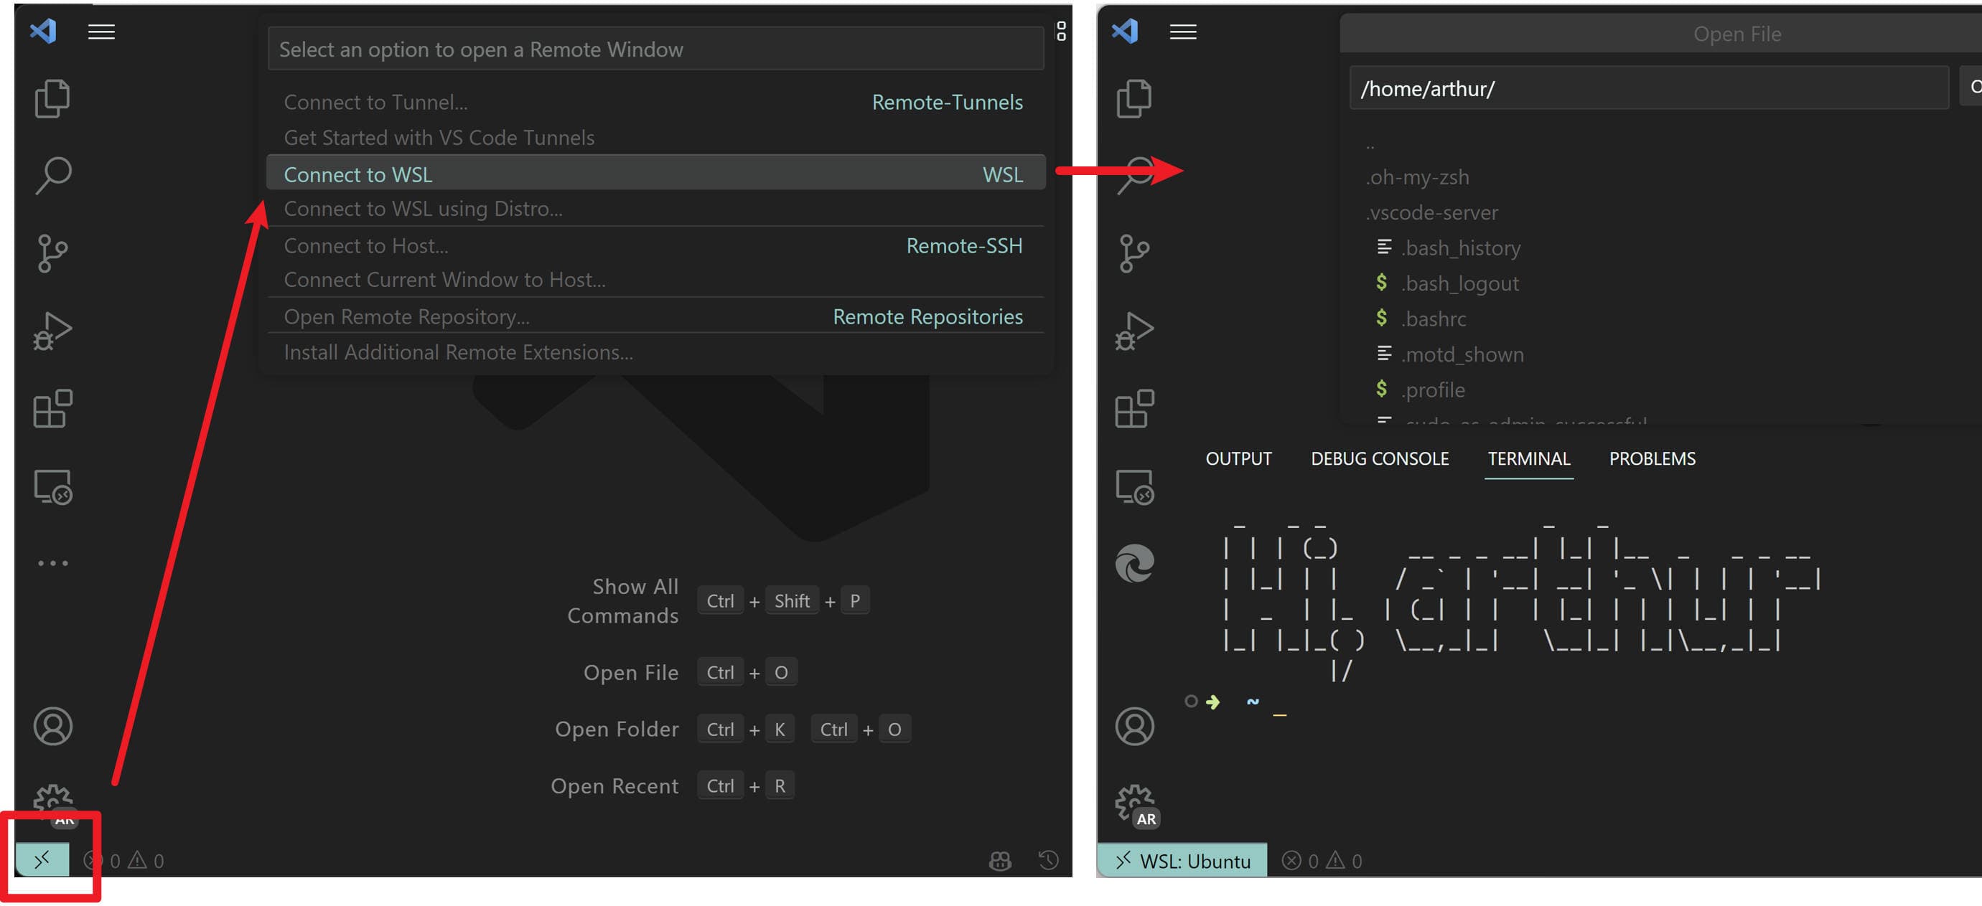The image size is (1982, 906).
Task: Open Accounts menu in left window
Action: pos(53,726)
